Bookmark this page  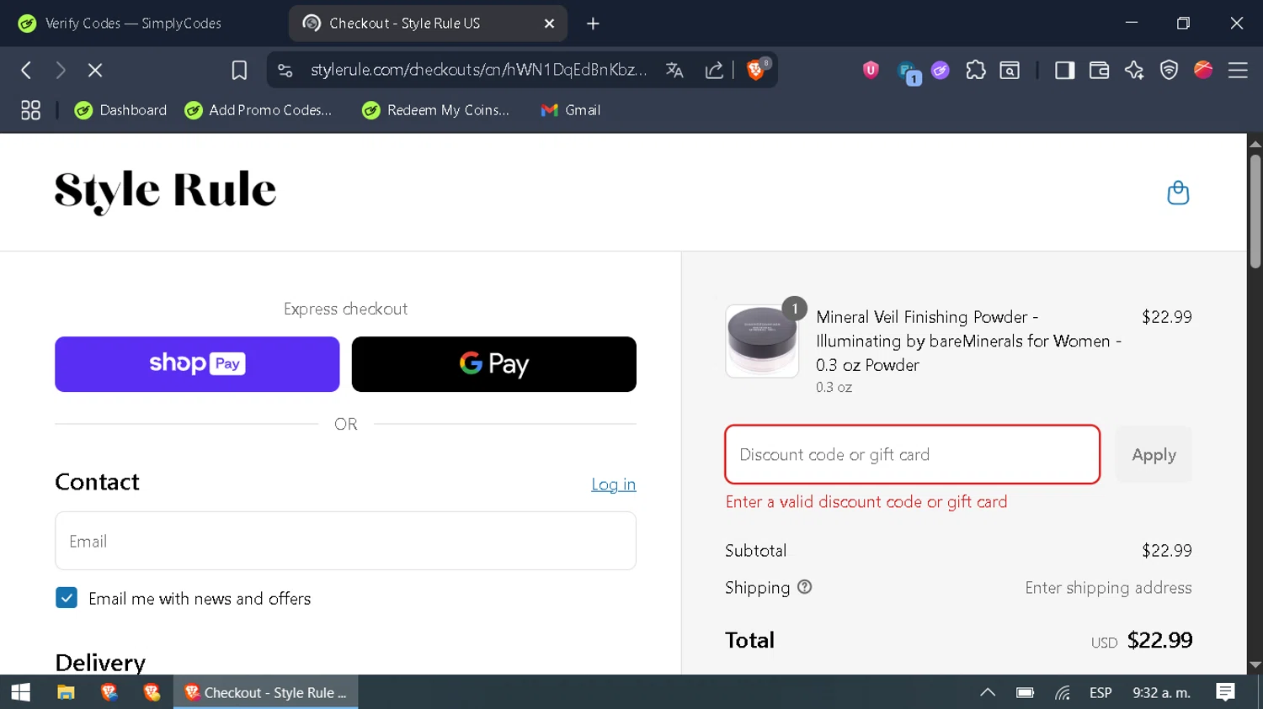(x=239, y=71)
